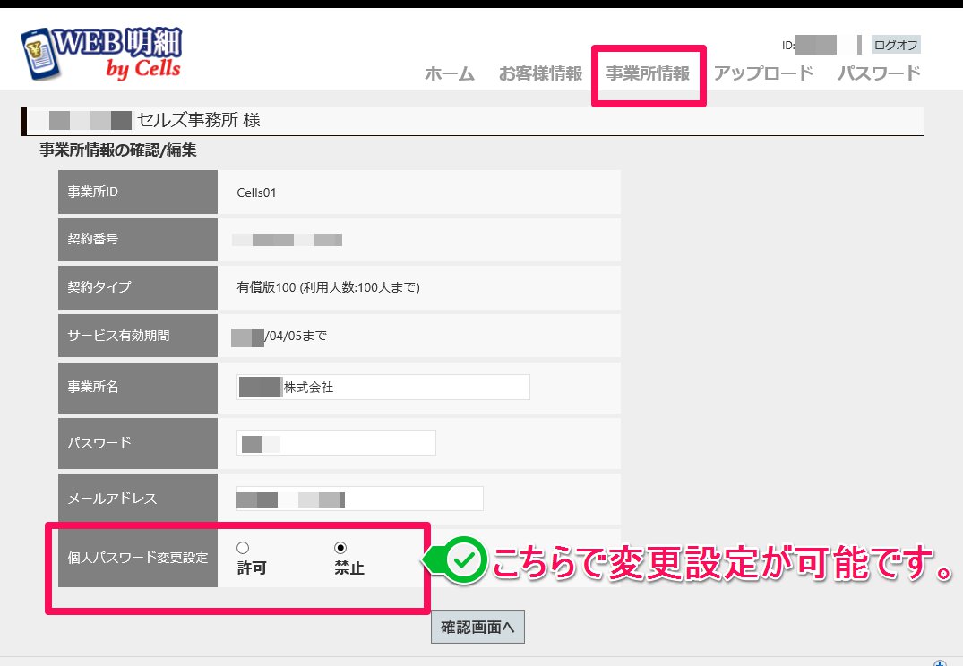Viewport: 963px width, 666px height.
Task: Click the 契約タイプ row label
Action: [x=99, y=286]
